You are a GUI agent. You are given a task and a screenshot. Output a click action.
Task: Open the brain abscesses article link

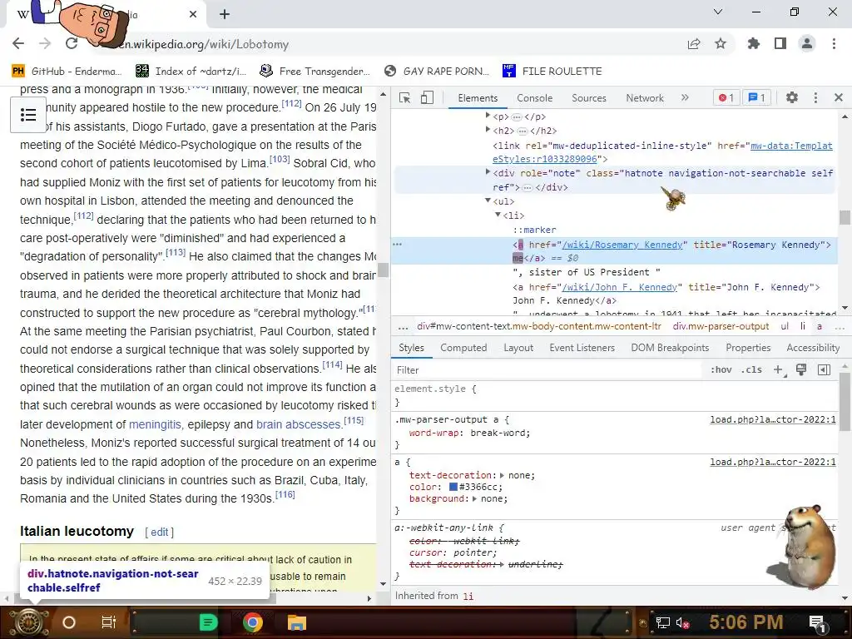299,424
